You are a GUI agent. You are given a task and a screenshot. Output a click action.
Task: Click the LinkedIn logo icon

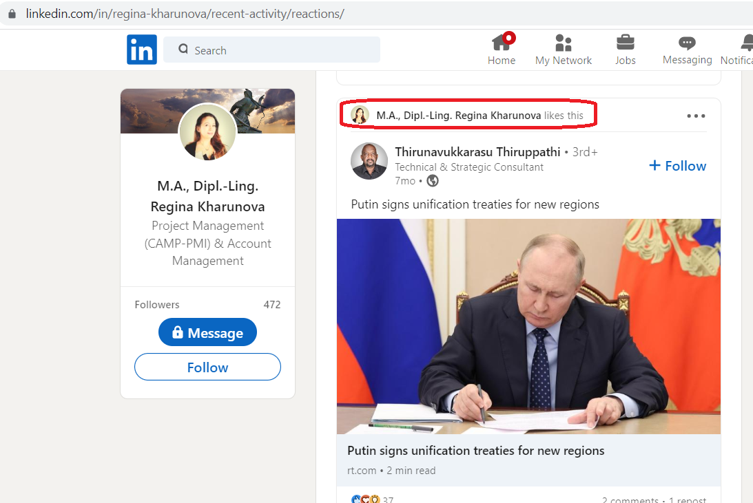click(x=142, y=50)
